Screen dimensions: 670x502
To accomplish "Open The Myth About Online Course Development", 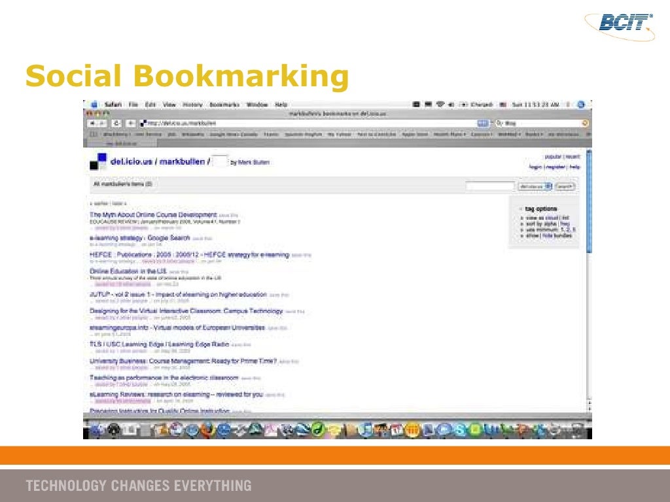I will tap(153, 214).
